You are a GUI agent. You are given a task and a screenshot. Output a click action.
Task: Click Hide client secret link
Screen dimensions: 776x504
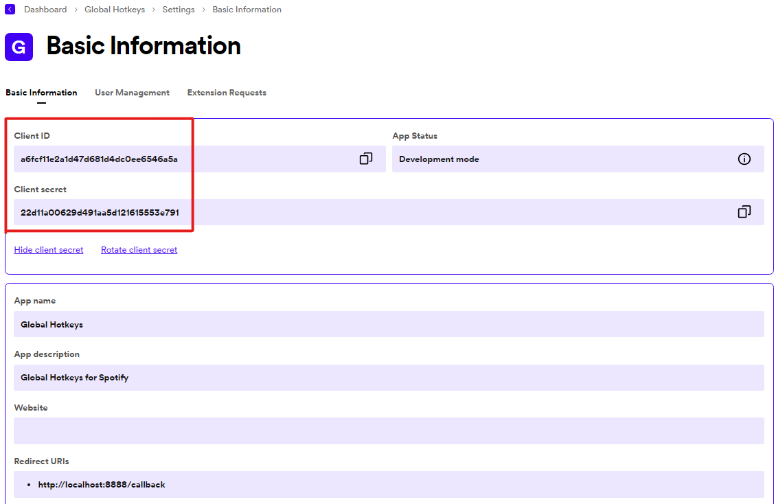(49, 250)
